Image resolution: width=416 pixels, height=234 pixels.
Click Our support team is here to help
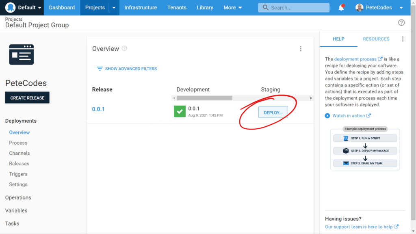click(x=359, y=227)
